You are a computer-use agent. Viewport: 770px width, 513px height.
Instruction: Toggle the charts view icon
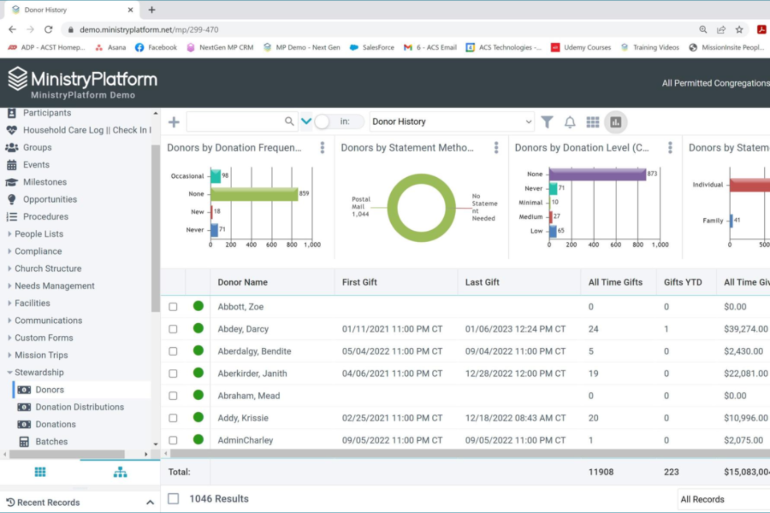point(615,122)
